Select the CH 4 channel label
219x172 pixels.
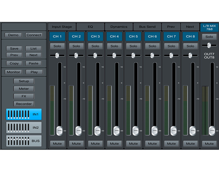114,36
